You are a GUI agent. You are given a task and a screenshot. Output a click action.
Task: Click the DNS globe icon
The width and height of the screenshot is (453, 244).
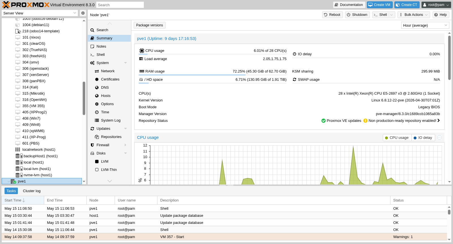click(97, 88)
